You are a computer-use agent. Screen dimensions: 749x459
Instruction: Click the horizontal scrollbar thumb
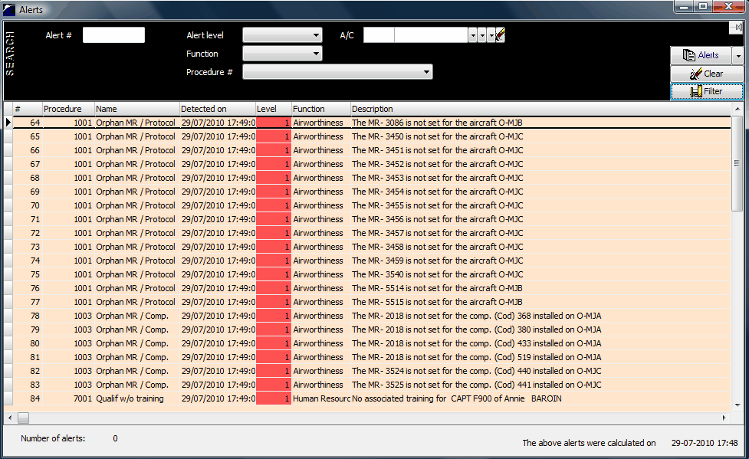pos(24,418)
